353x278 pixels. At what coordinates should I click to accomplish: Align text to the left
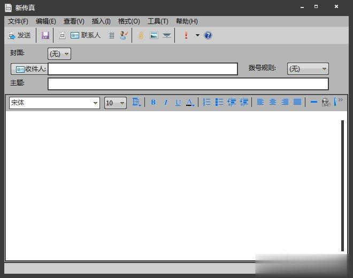click(x=260, y=102)
